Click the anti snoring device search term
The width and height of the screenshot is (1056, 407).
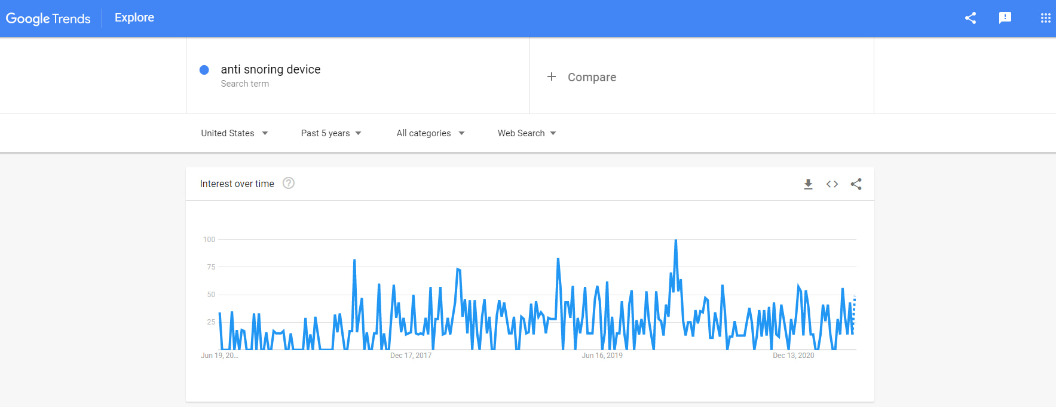270,69
